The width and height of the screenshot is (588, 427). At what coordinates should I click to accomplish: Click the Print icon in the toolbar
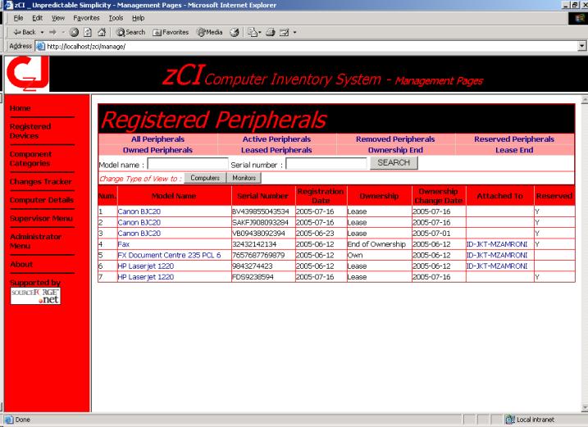pyautogui.click(x=271, y=32)
